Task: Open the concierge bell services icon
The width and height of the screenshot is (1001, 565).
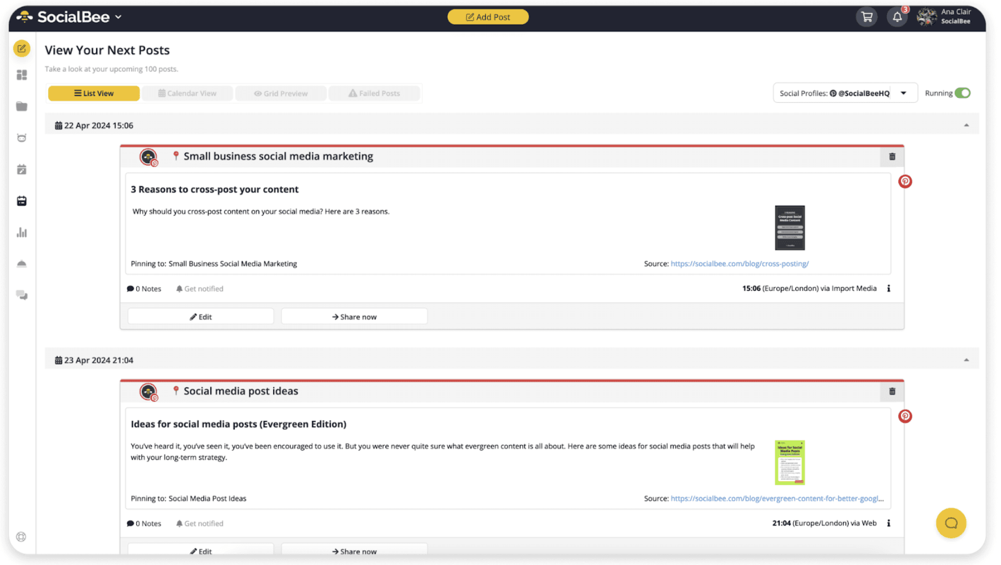Action: 21,264
